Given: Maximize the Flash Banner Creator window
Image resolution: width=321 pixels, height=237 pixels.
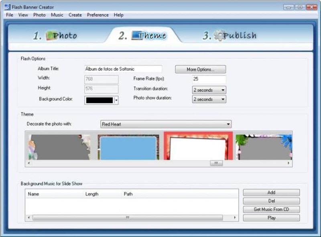Looking at the screenshot, I should [x=300, y=7].
